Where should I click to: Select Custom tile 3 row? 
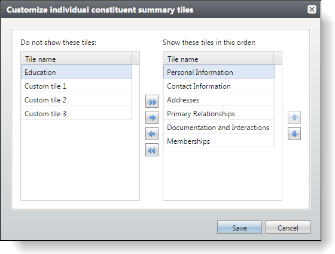pyautogui.click(x=77, y=113)
